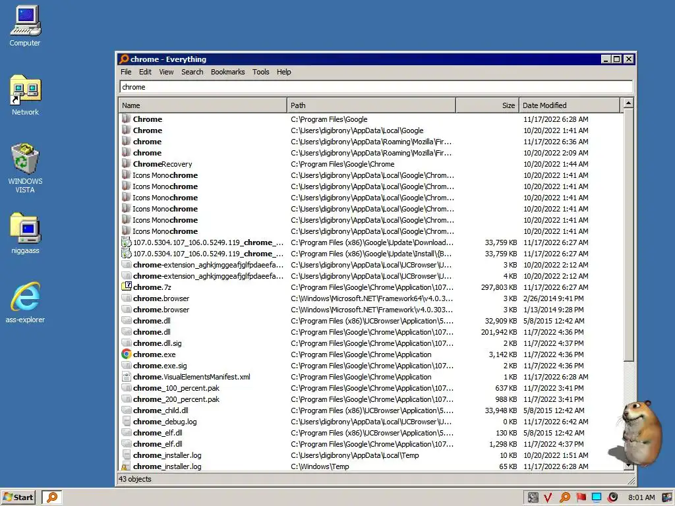
Task: Click the date 10/20/2022 2:09 AM
Action: 556,153
